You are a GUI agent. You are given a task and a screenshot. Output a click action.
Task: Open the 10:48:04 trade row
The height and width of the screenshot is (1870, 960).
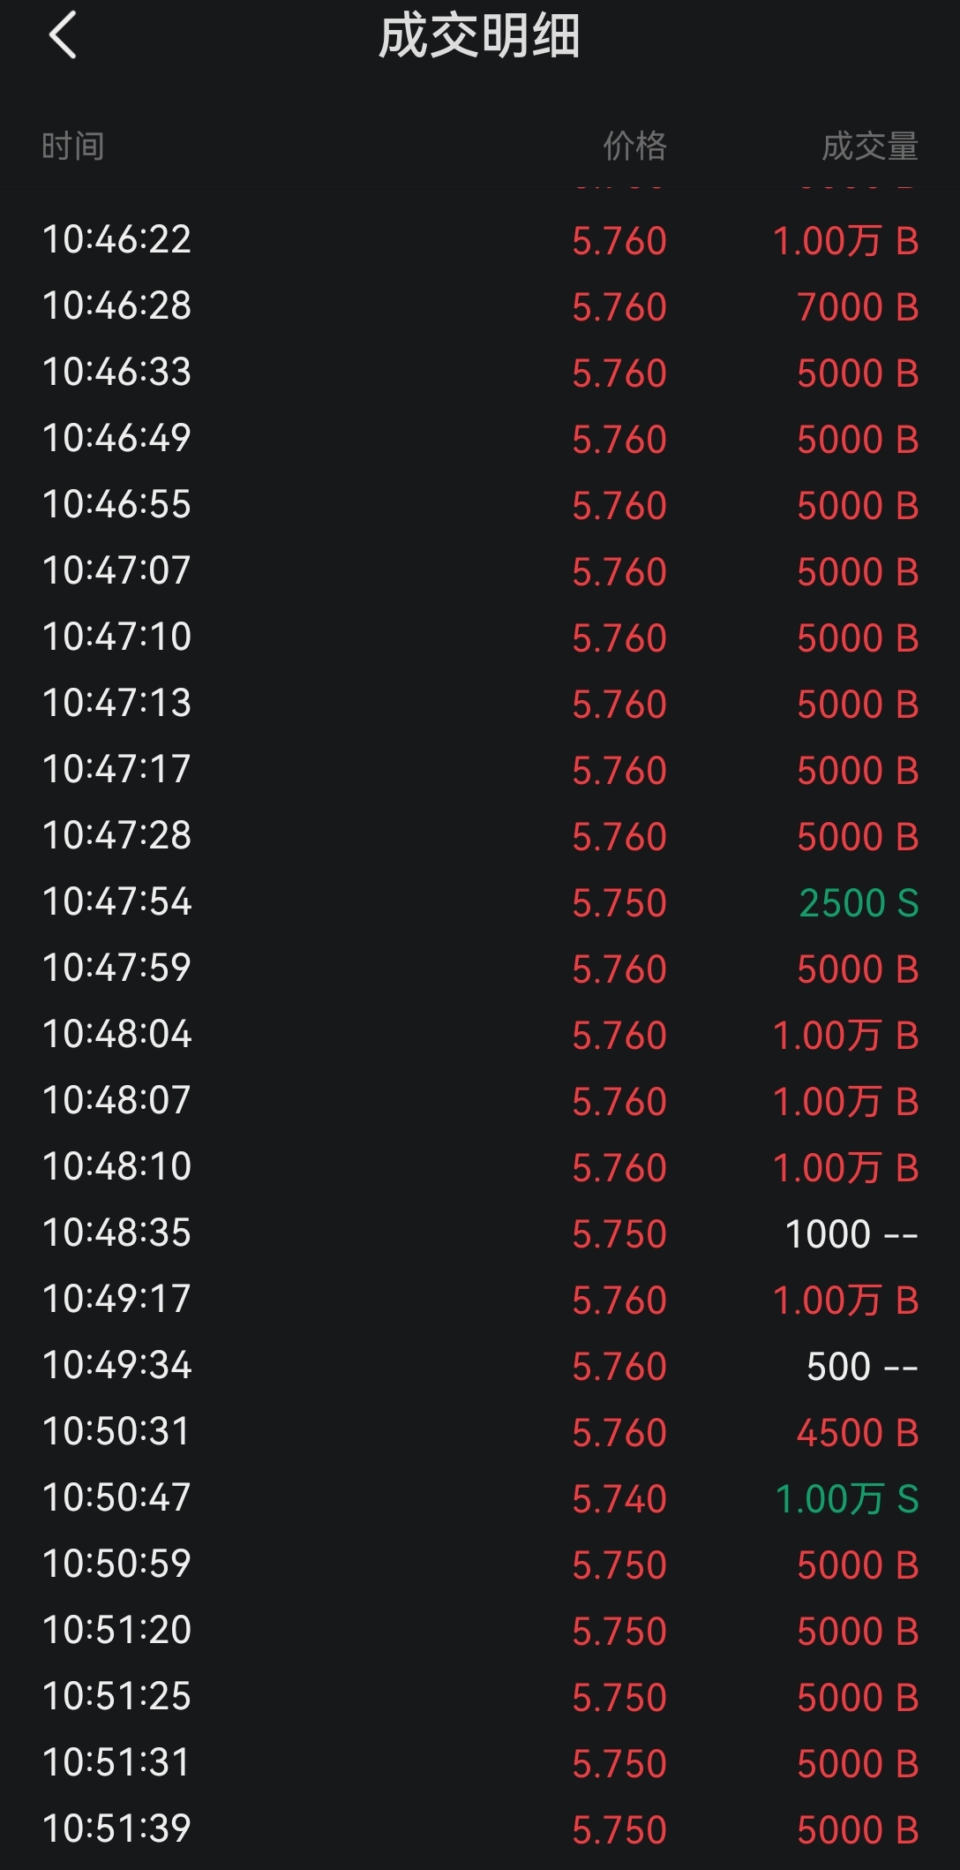click(480, 1035)
